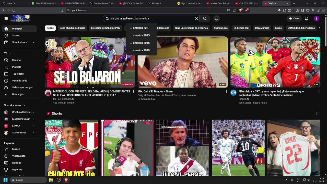Open Música under Explorar

click(19, 149)
